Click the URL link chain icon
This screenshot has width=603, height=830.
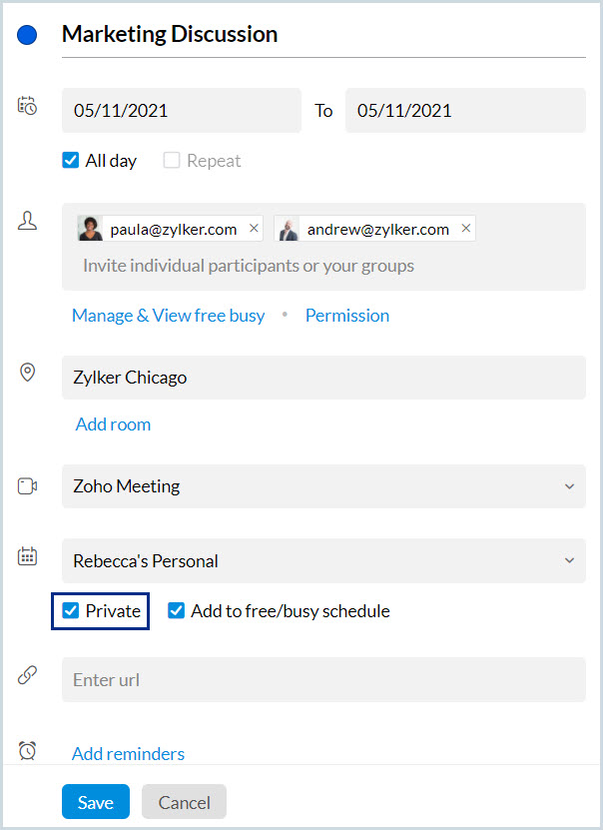click(27, 676)
